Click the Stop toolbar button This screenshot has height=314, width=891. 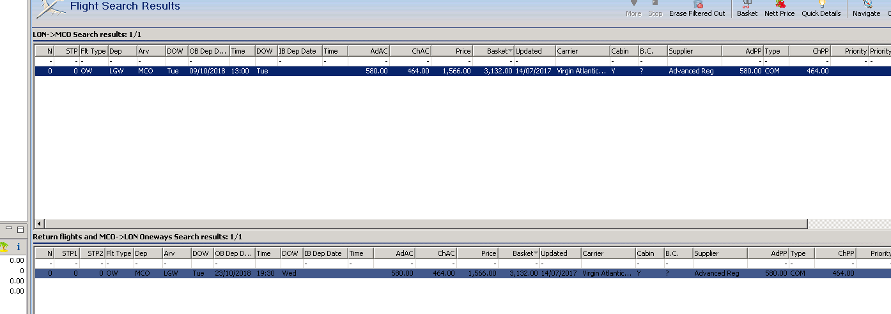click(x=655, y=8)
